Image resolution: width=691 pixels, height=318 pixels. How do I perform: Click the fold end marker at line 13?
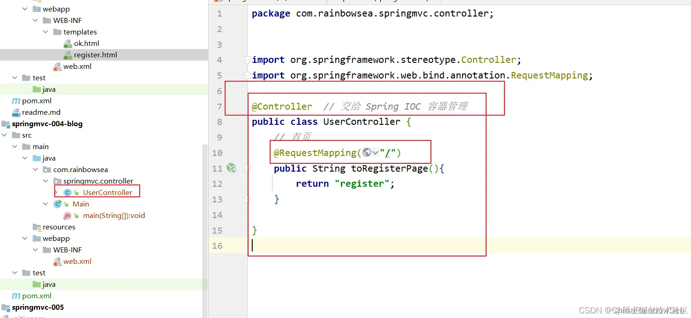click(247, 199)
